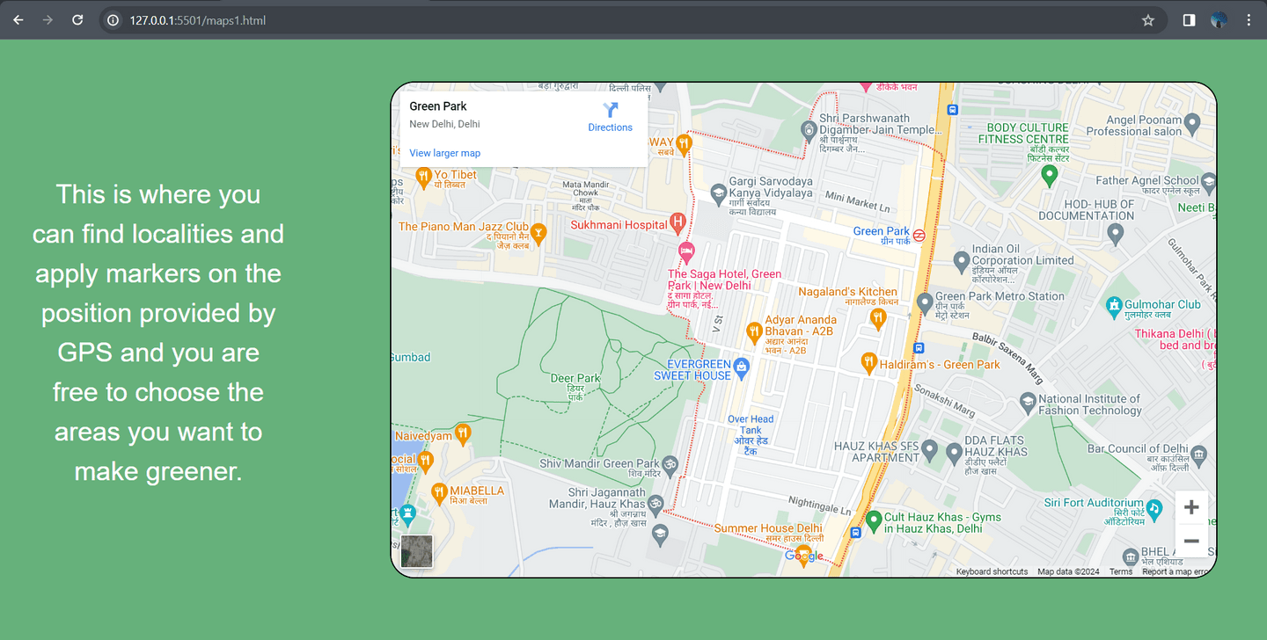Click Nagaland's Kitchen restaurant marker
The image size is (1267, 640).
coord(877,318)
